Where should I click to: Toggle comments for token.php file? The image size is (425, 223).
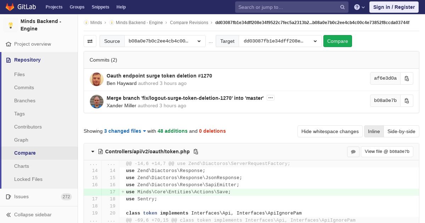click(353, 151)
